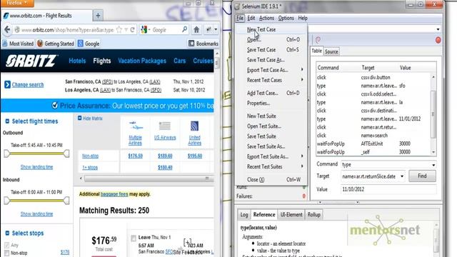This screenshot has height=257, width=457.
Task: Click the Value field containing 11/10/2012
Action: [388, 189]
